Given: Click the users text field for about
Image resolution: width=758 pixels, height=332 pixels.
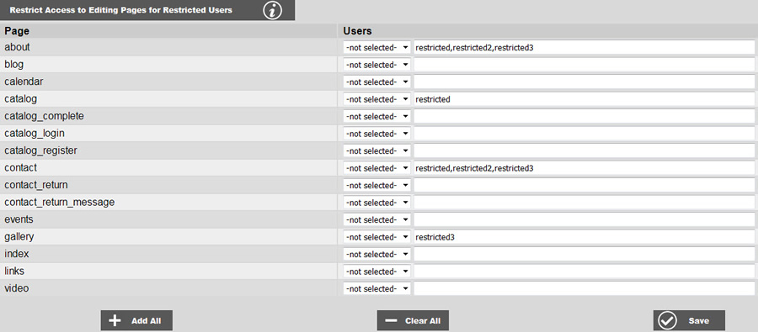Looking at the screenshot, I should pyautogui.click(x=584, y=48).
